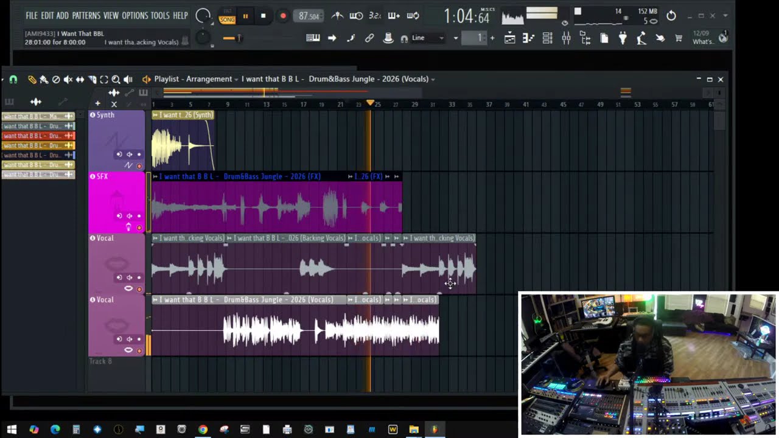This screenshot has height=438, width=779.
Task: Open the PATTERNS menu
Action: tap(86, 16)
